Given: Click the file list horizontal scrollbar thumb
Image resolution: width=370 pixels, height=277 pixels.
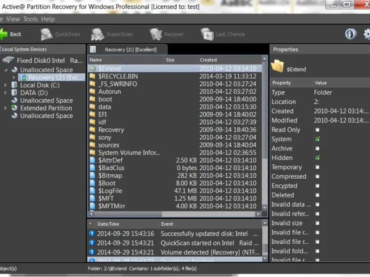Looking at the screenshot, I should coord(128,214).
